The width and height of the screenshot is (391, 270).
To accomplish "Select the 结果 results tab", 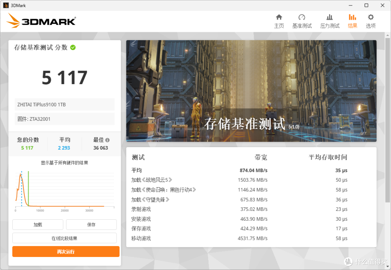I will pyautogui.click(x=352, y=21).
